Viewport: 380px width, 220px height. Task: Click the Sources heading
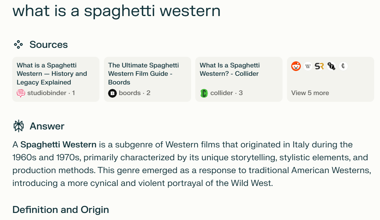click(x=49, y=45)
